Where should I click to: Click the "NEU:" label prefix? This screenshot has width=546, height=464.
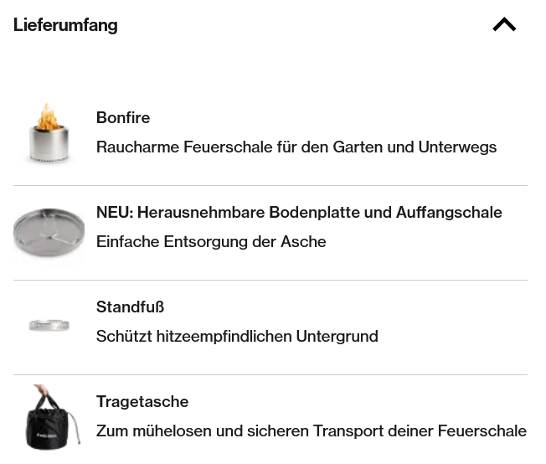115,213
